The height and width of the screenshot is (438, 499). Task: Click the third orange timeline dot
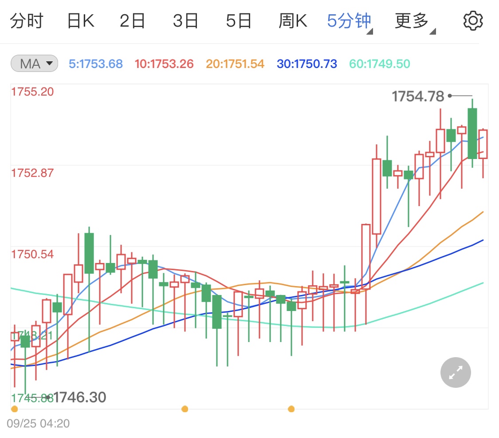point(291,409)
